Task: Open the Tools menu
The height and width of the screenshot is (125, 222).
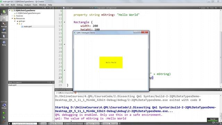Action: pos(35,5)
